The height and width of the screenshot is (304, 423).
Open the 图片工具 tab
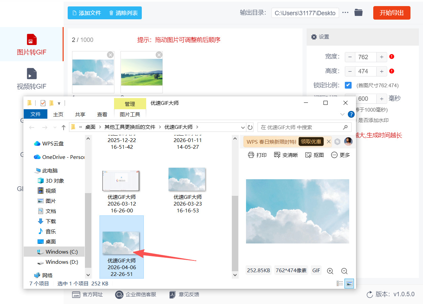pyautogui.click(x=130, y=114)
